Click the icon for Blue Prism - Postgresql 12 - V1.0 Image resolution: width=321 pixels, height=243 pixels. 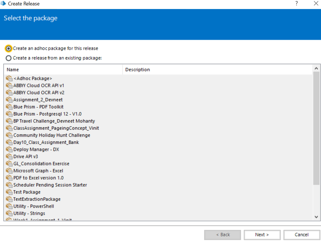(x=9, y=114)
